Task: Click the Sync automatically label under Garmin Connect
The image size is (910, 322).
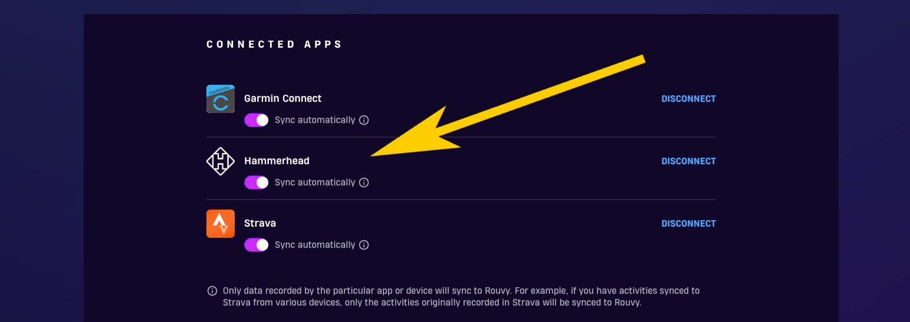Action: coord(315,120)
